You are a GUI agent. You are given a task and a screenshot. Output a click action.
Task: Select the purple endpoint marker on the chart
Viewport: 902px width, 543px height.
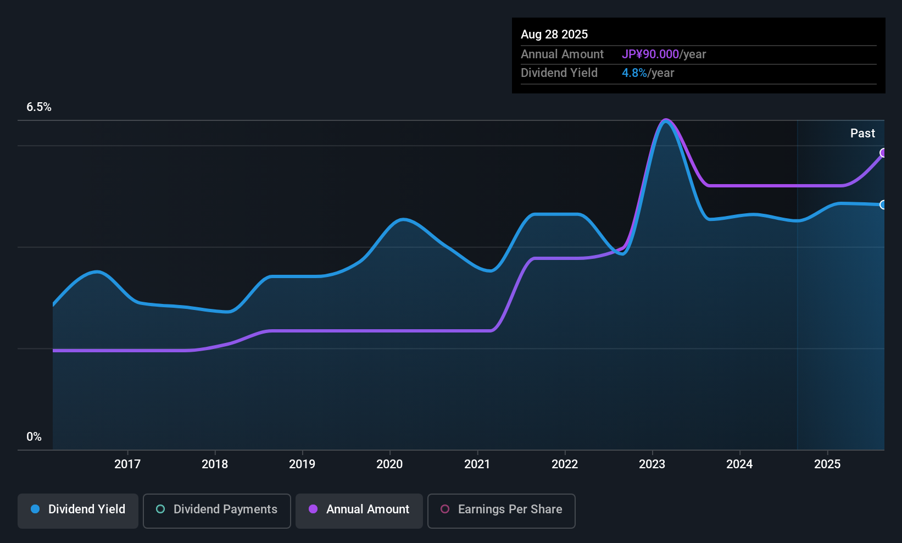tap(883, 153)
